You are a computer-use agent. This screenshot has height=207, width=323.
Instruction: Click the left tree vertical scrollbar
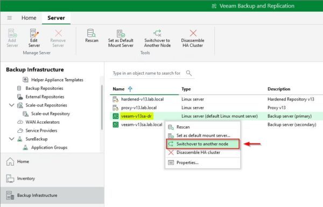click(x=102, y=108)
